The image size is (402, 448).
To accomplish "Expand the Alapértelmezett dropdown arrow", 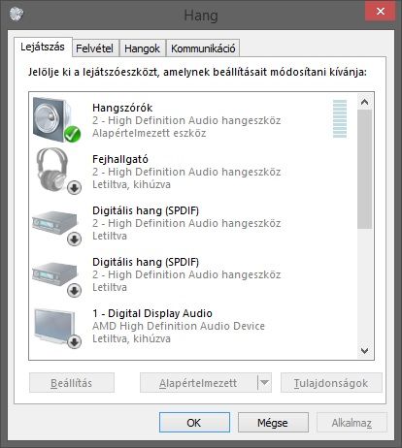I will [264, 383].
